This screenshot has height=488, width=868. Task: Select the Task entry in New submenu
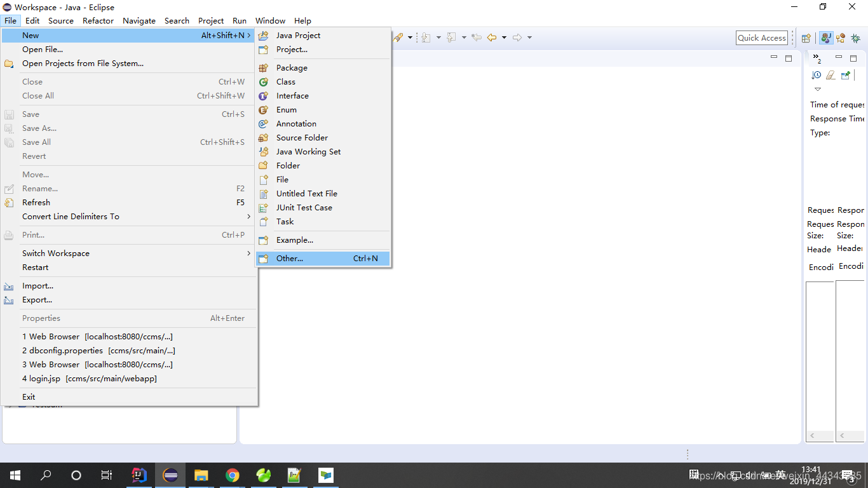coord(323,222)
